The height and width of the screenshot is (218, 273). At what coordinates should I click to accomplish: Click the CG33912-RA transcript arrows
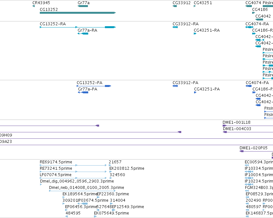click(175, 27)
